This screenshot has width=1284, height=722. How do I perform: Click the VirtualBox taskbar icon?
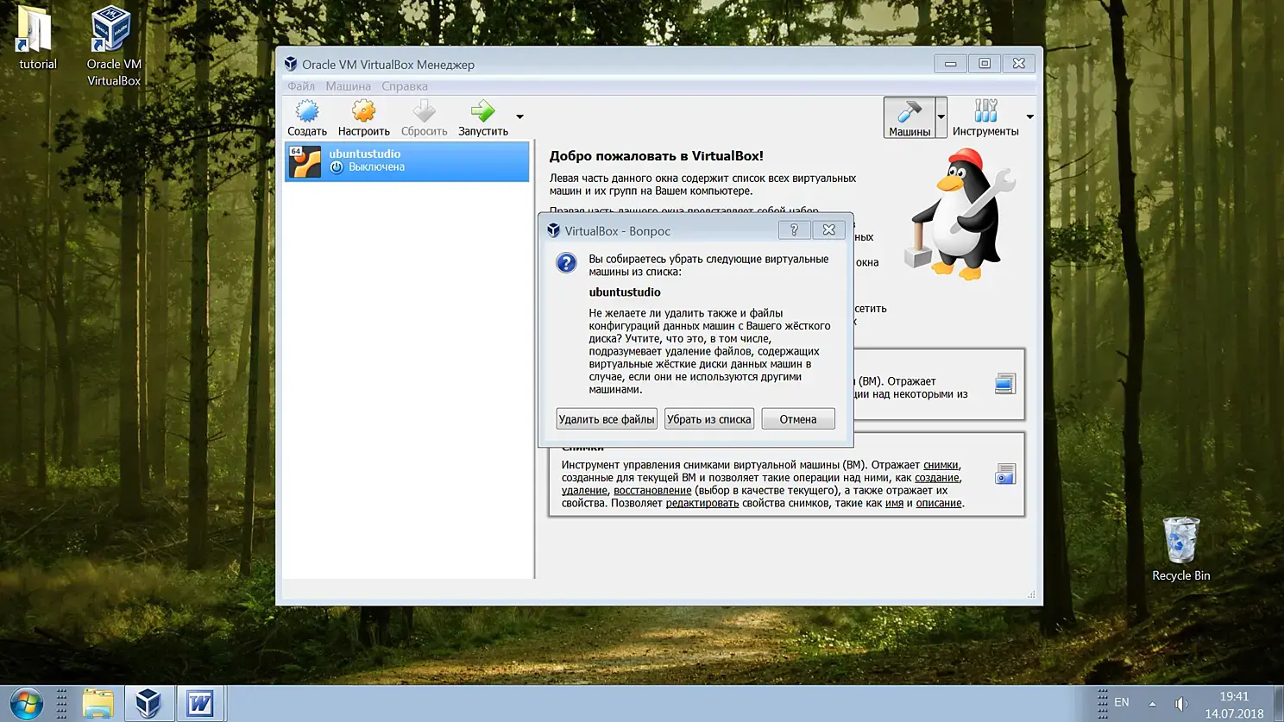pos(148,704)
